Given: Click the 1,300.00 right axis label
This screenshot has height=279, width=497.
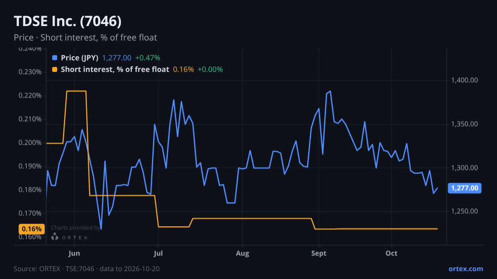Looking at the screenshot, I should pyautogui.click(x=465, y=168).
